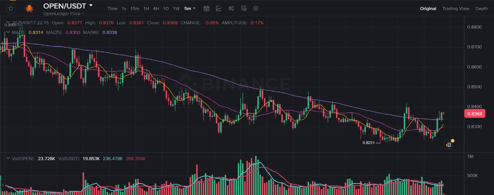Click the MA(99) value 0.8338
This screenshot has width=494, height=195.
(110, 32)
